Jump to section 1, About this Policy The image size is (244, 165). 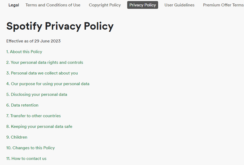(x=24, y=52)
